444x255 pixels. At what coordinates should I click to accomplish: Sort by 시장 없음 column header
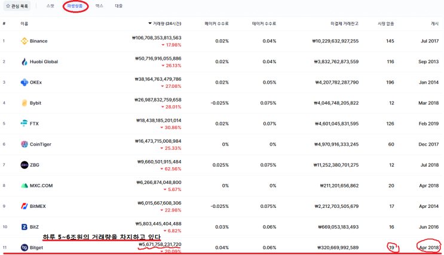[x=385, y=23]
